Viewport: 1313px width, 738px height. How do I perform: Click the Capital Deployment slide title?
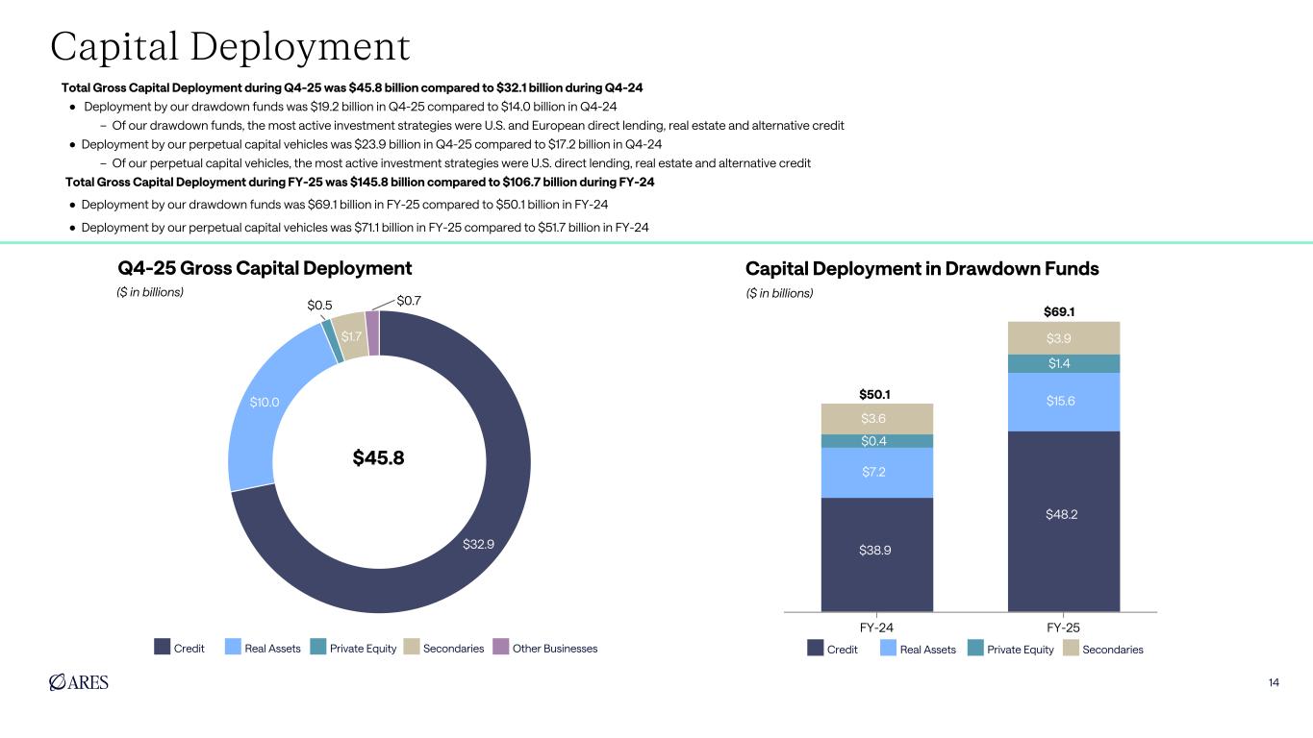[231, 46]
